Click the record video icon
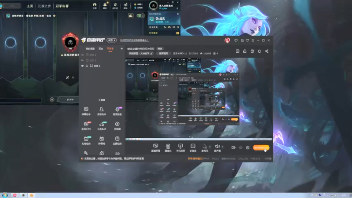Screen dimensions: 352x198 (x=233, y=147)
